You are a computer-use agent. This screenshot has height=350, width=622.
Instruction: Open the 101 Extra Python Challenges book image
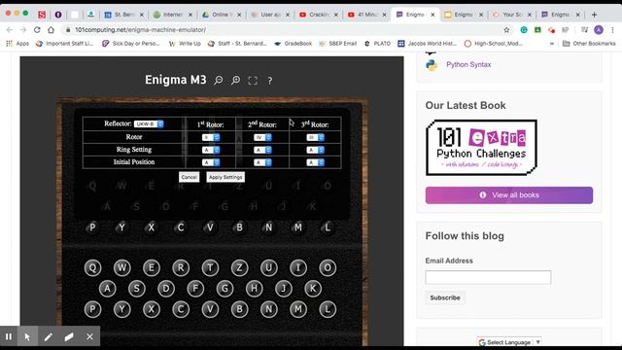pos(481,148)
